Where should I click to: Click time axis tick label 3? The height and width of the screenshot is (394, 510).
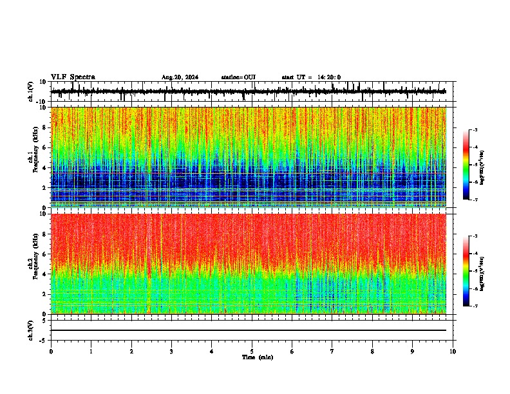coord(171,352)
